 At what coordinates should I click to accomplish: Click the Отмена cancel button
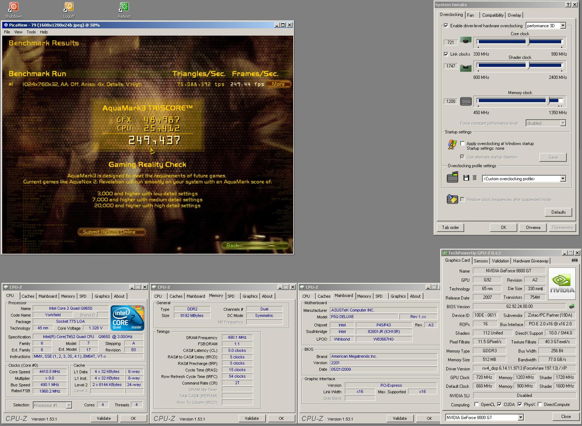click(533, 228)
